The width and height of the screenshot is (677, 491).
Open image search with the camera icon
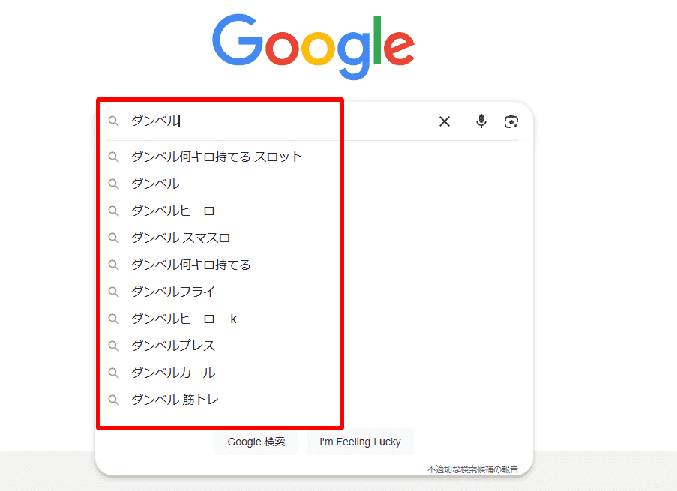coord(511,121)
